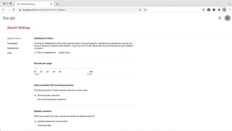Open a new browser tab
Image resolution: width=232 pixels, height=131 pixels.
coord(57,4)
